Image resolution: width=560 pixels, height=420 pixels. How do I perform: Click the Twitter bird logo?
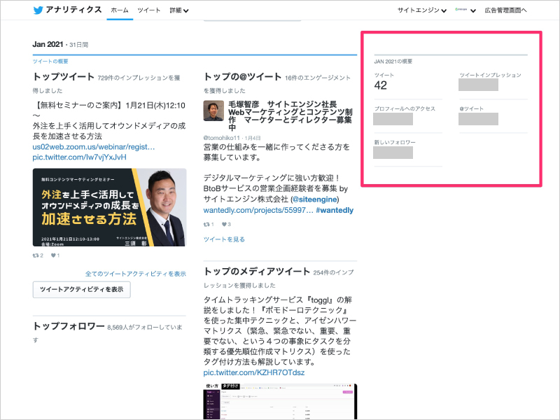(38, 10)
